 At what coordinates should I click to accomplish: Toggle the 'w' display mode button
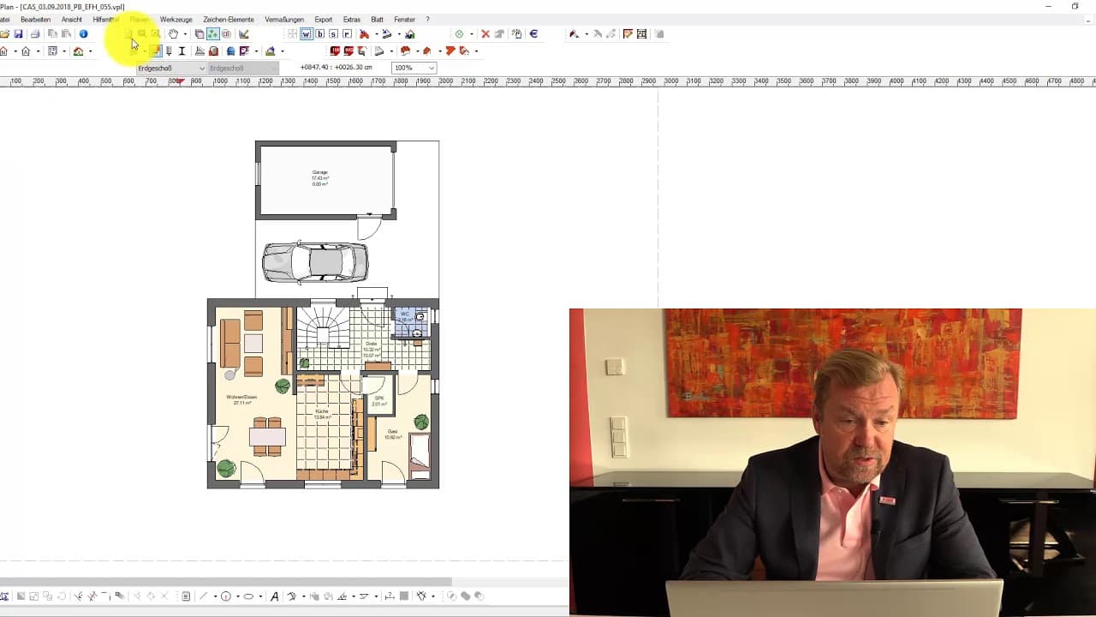click(x=306, y=34)
